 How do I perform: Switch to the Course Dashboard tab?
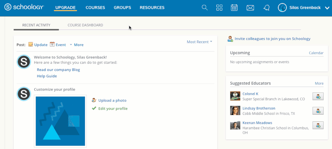85,25
